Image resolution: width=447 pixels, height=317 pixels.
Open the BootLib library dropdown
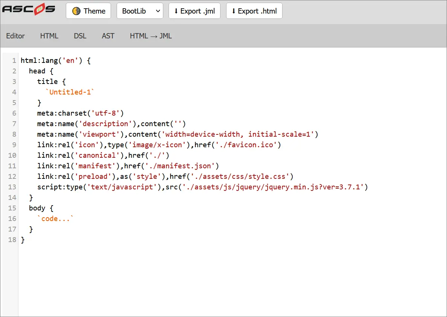point(140,11)
